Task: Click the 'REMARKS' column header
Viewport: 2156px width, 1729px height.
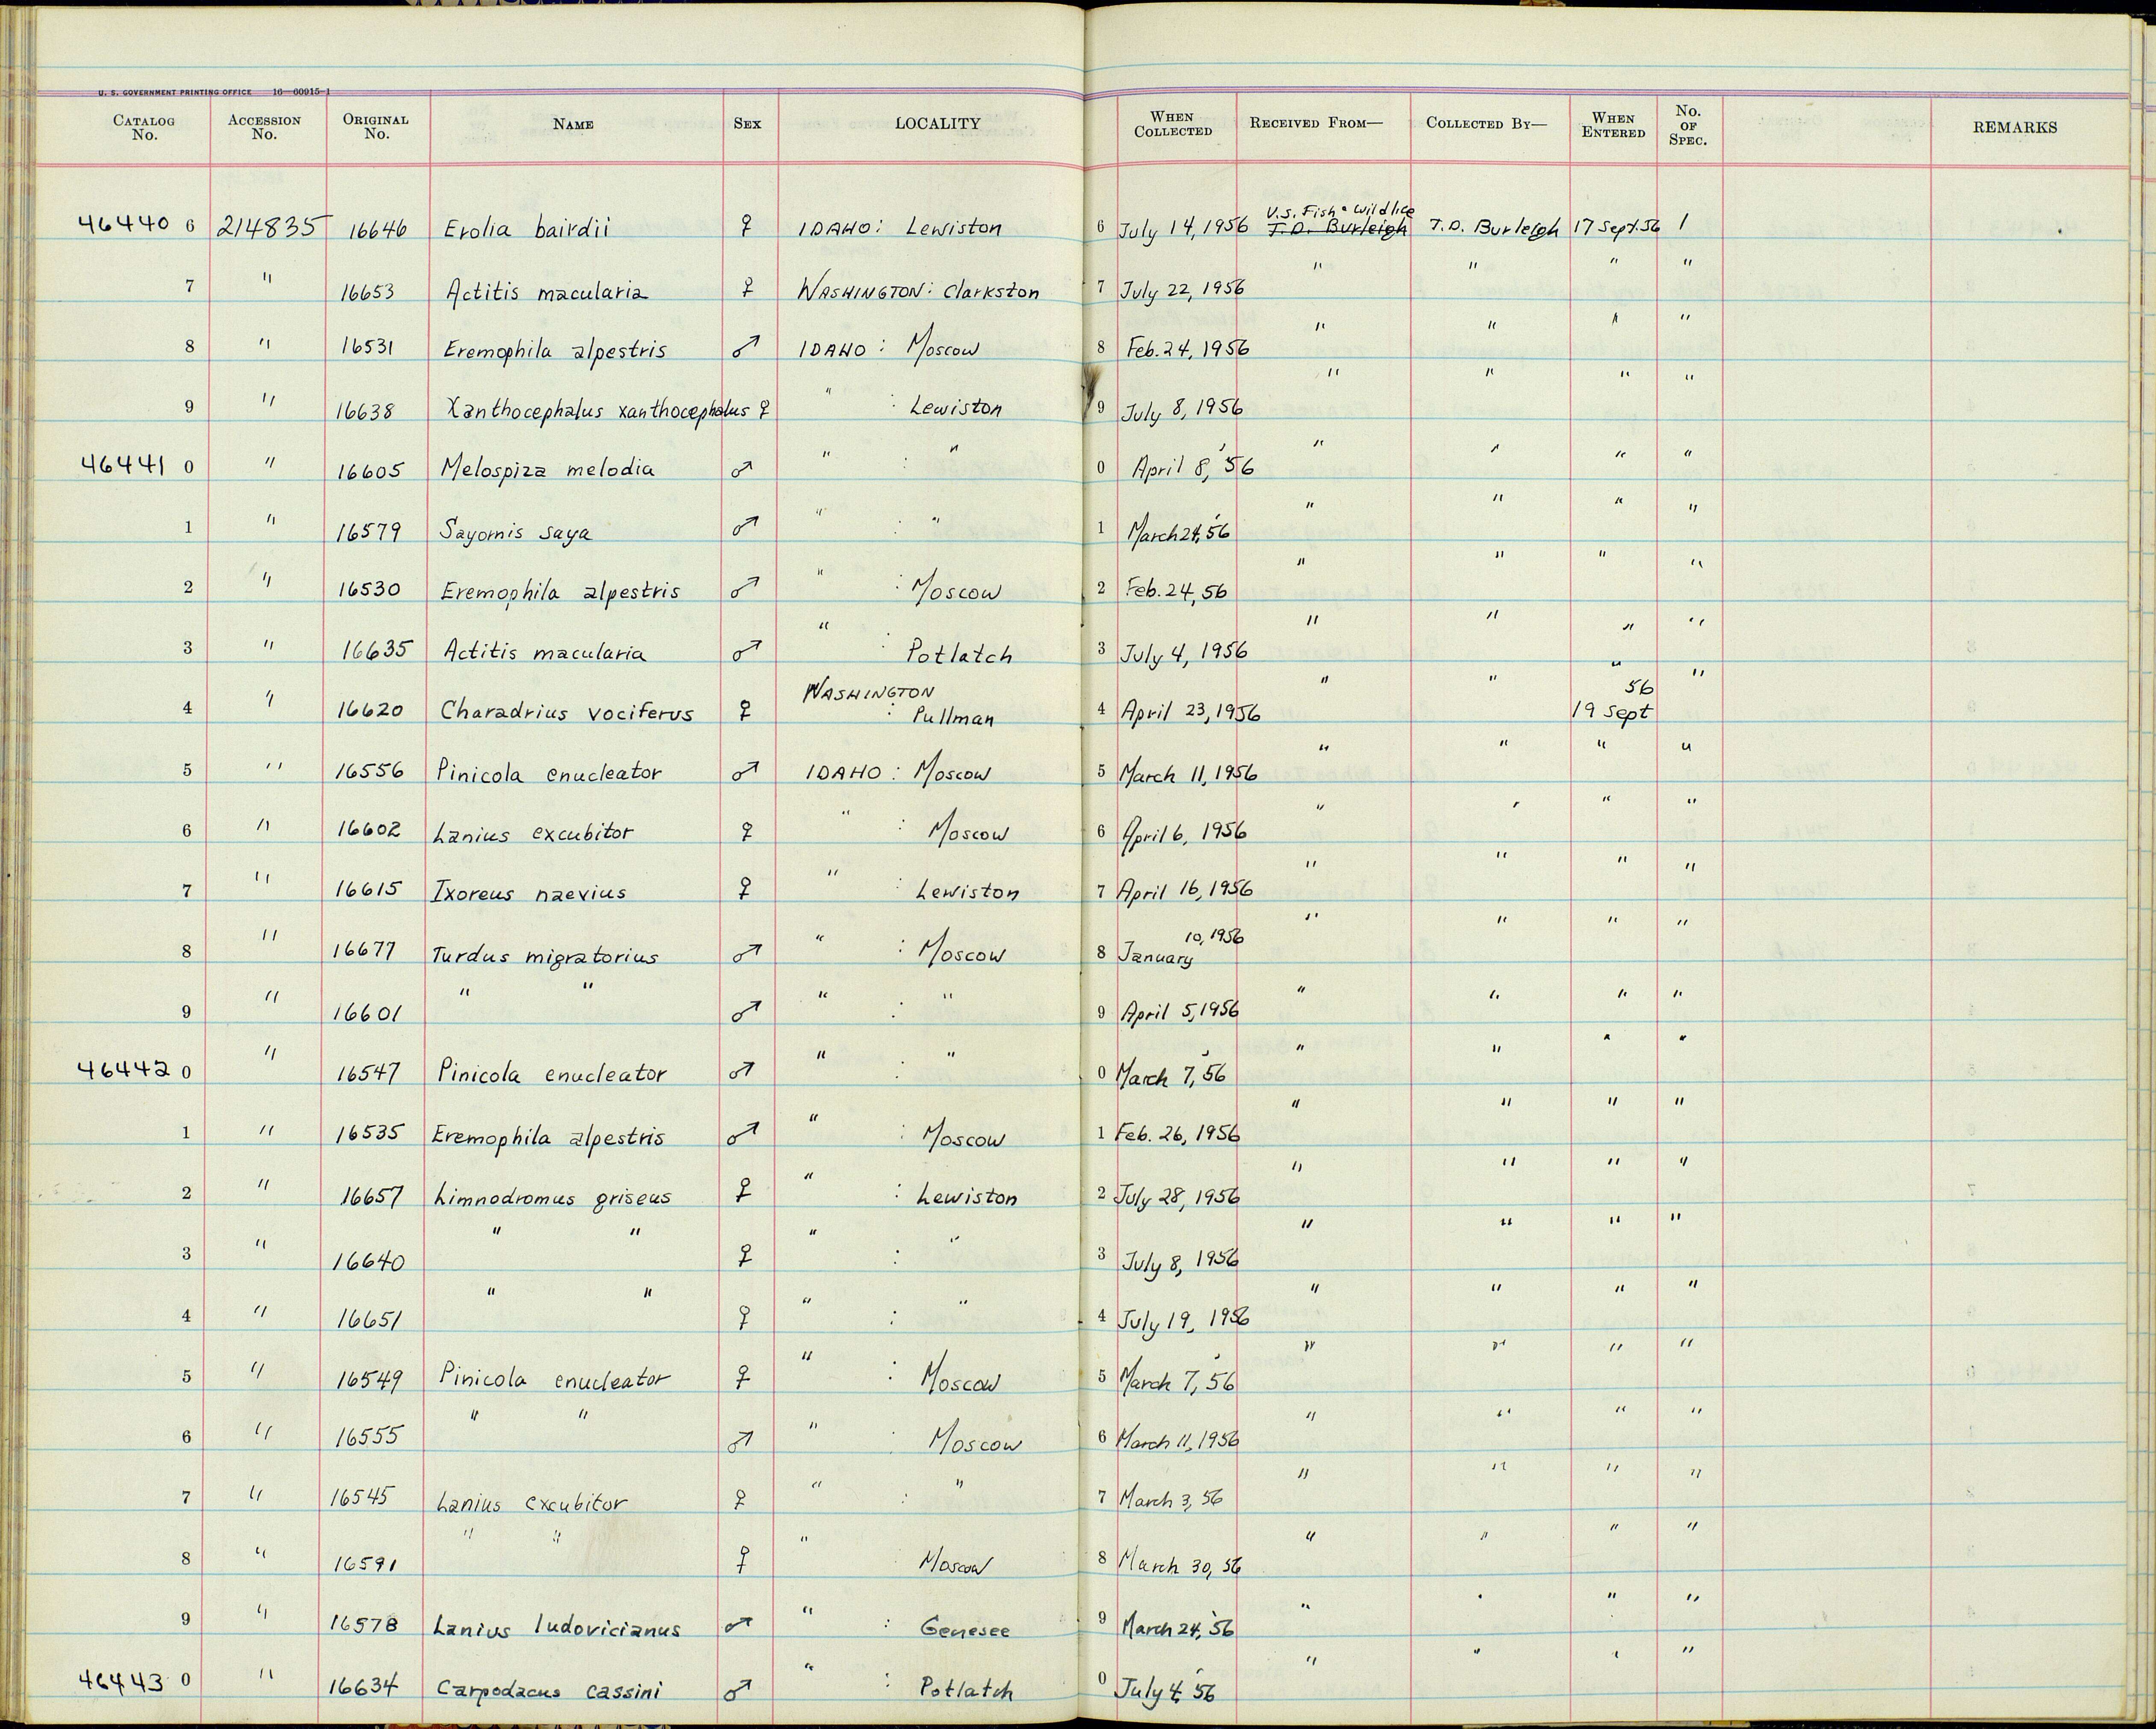Action: (2014, 128)
